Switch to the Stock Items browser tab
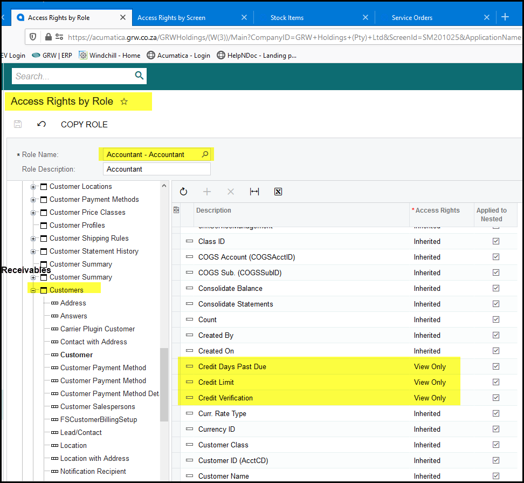The width and height of the screenshot is (524, 483). click(x=287, y=18)
